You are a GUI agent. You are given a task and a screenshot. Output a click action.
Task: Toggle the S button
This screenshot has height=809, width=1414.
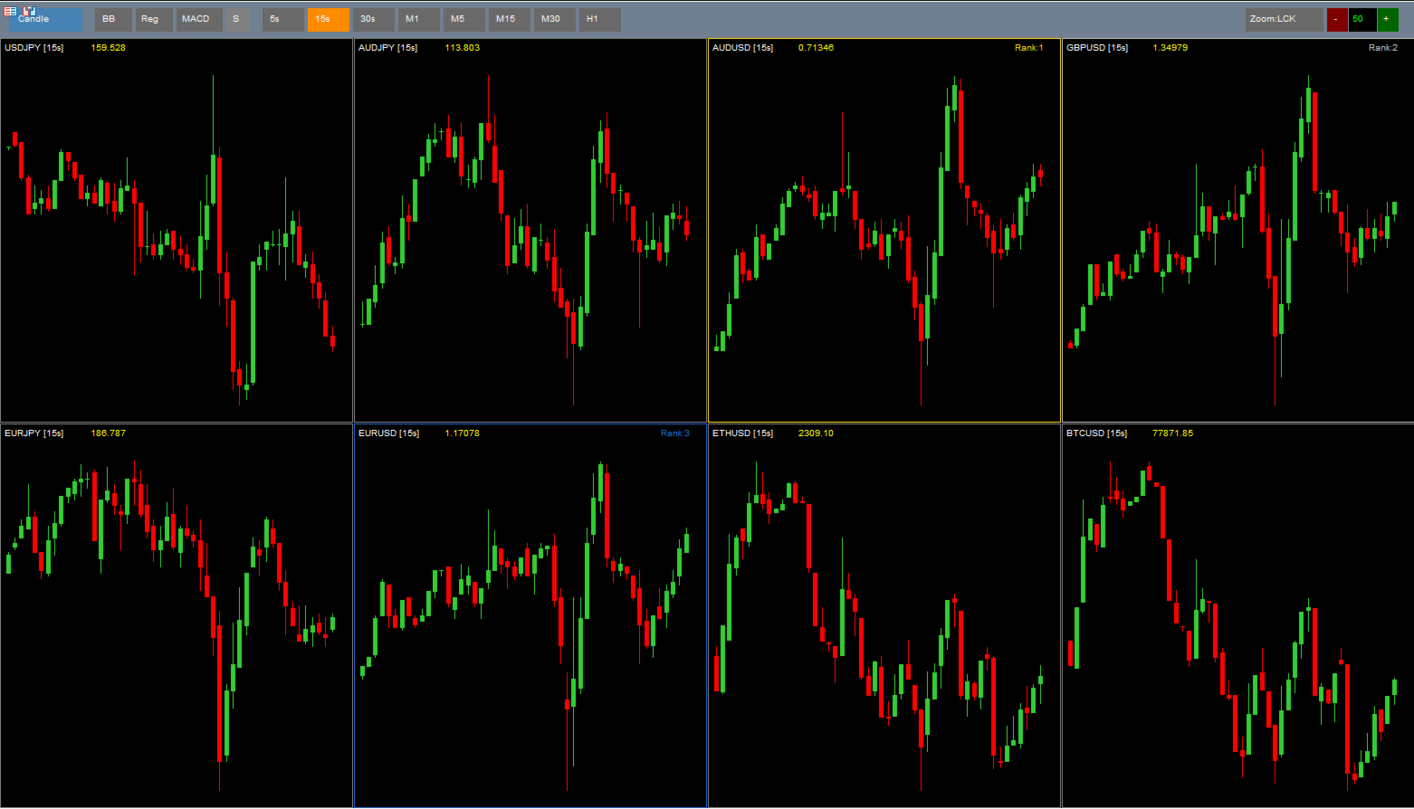pos(238,20)
